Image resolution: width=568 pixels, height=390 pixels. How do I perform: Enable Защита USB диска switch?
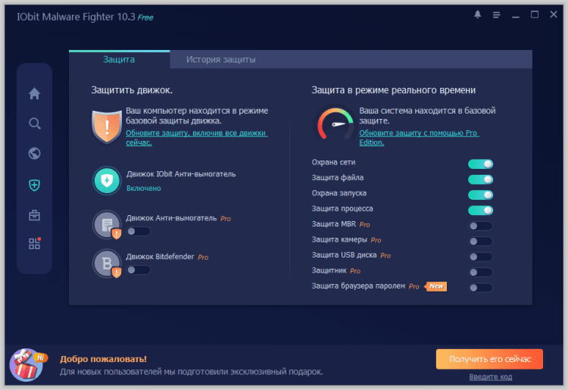pos(480,257)
